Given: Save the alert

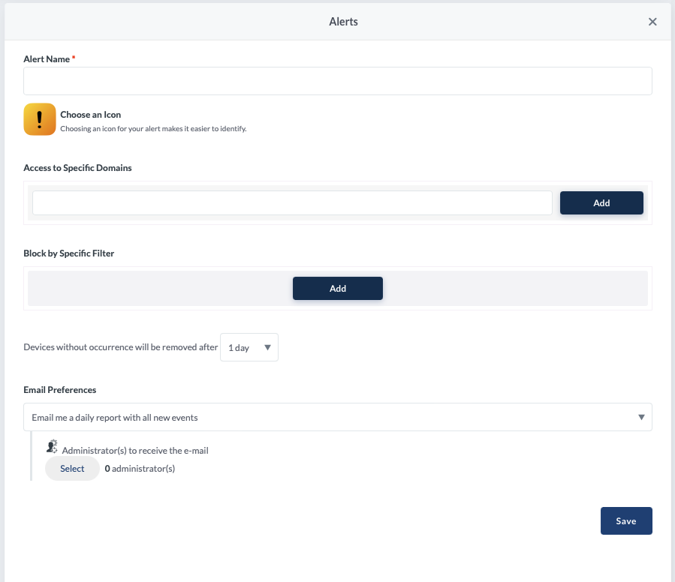Looking at the screenshot, I should coord(625,521).
